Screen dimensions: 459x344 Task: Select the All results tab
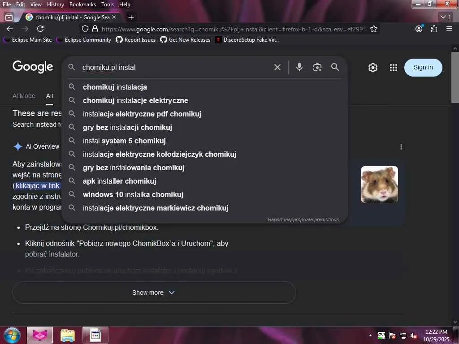click(x=49, y=96)
